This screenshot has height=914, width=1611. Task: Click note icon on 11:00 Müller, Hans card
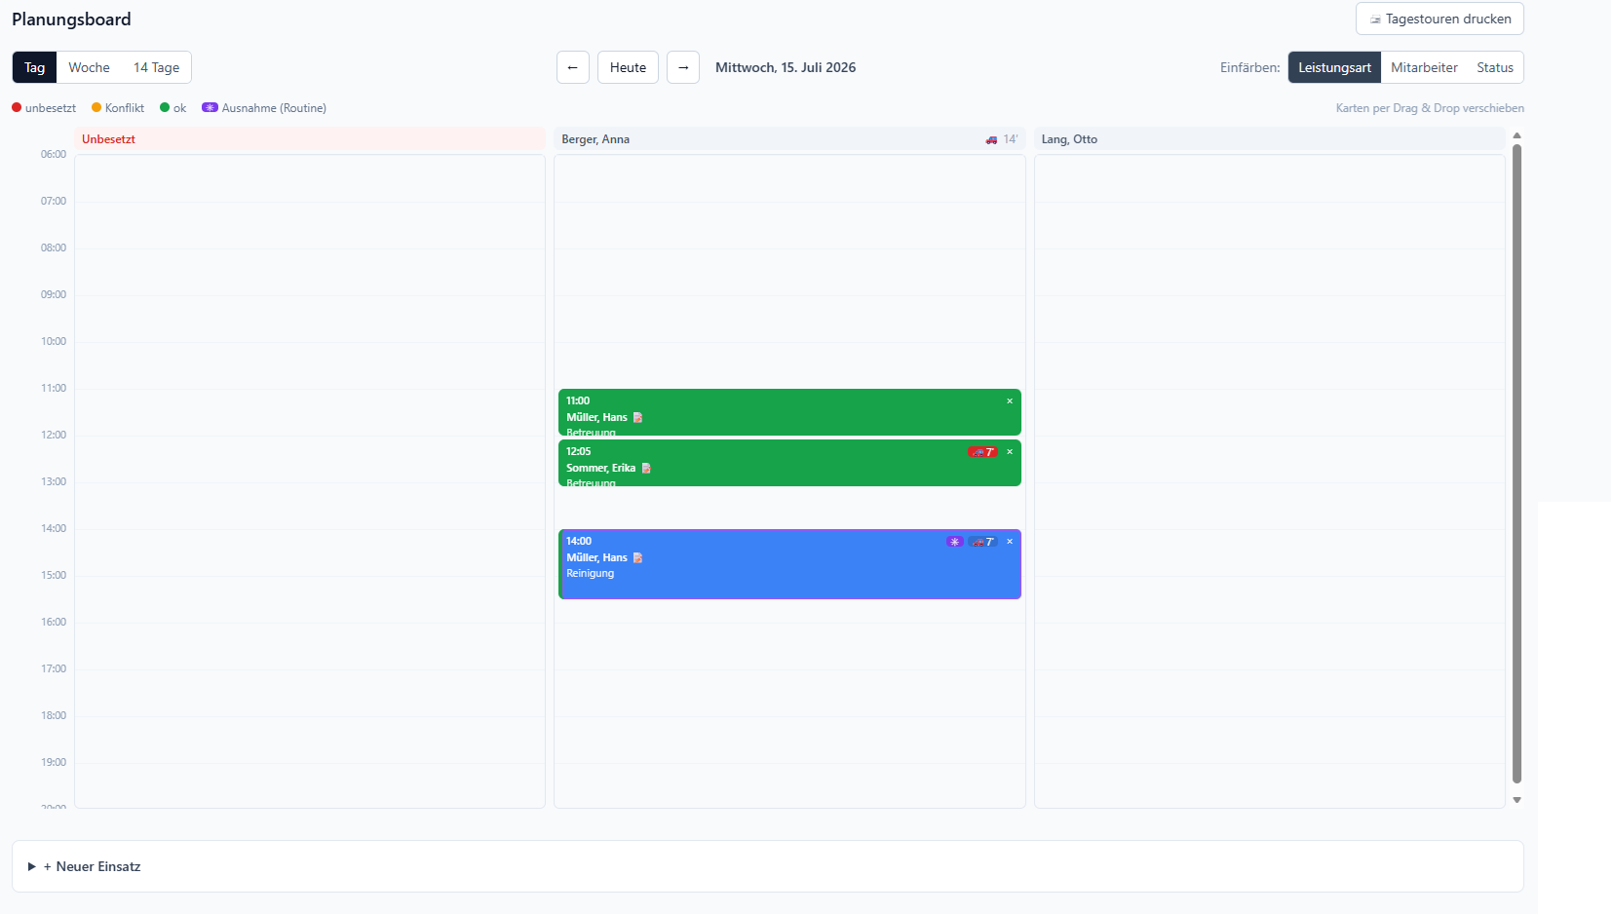pos(638,417)
